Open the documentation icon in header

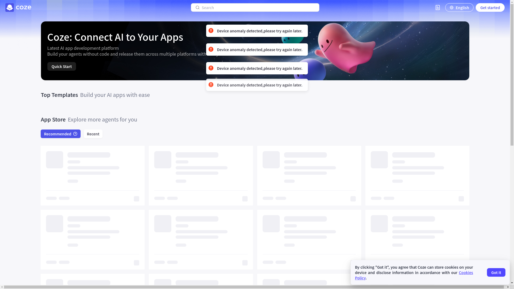coord(438,7)
